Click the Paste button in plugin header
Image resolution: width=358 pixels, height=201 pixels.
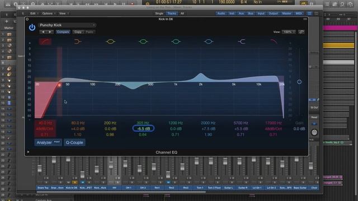[x=89, y=32]
